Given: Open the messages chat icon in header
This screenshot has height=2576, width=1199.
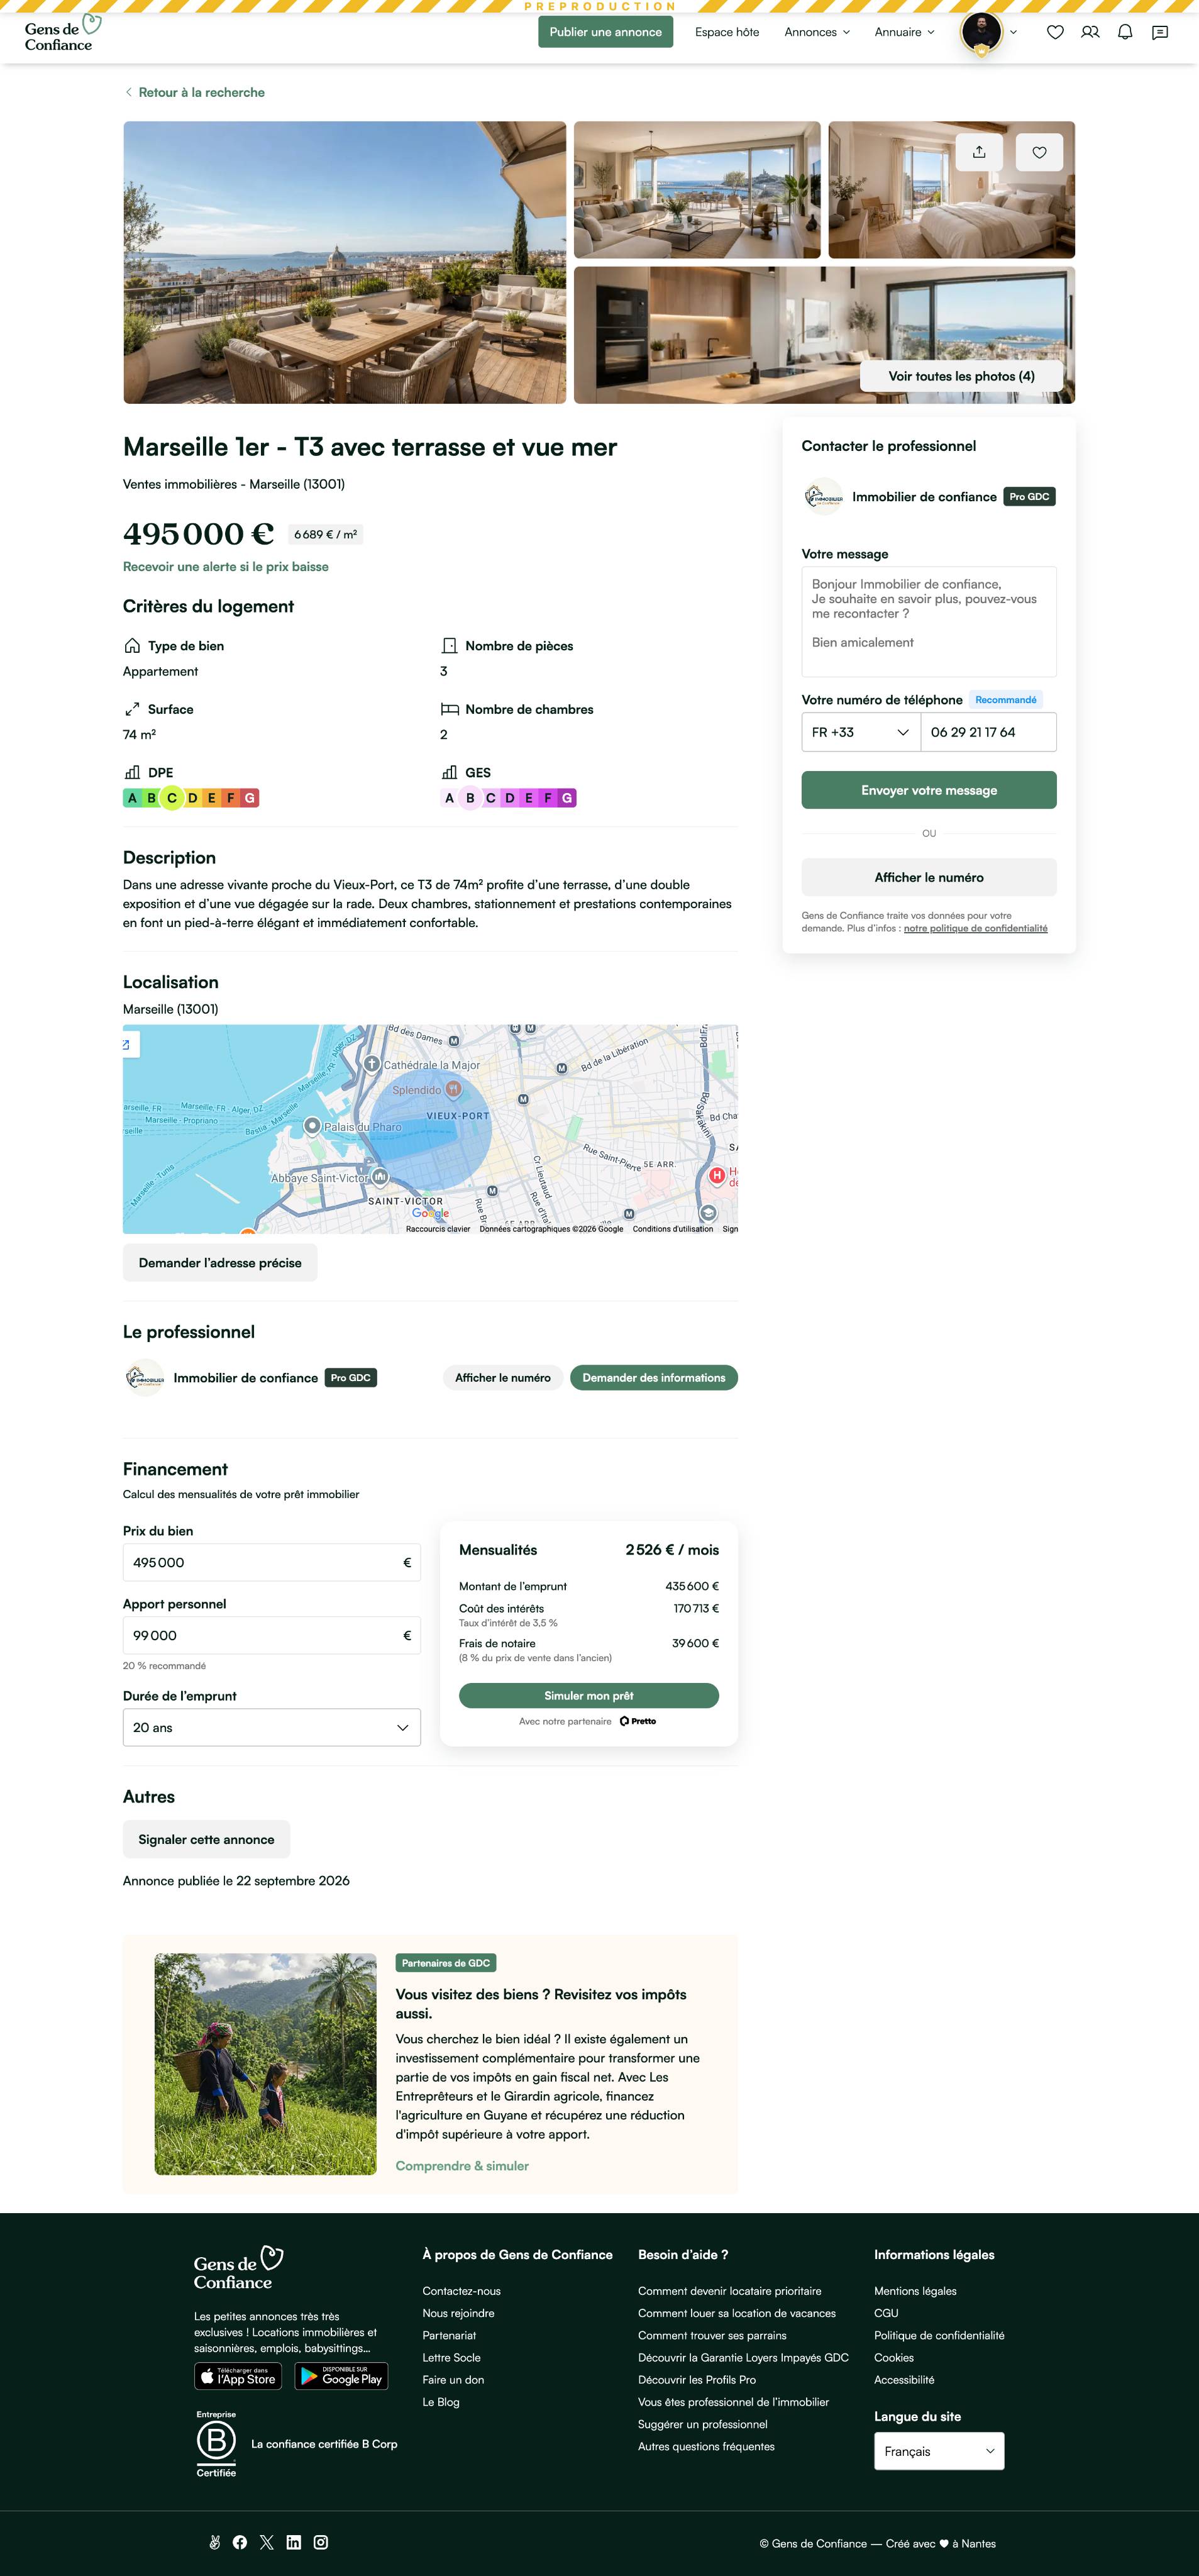Looking at the screenshot, I should [x=1160, y=32].
